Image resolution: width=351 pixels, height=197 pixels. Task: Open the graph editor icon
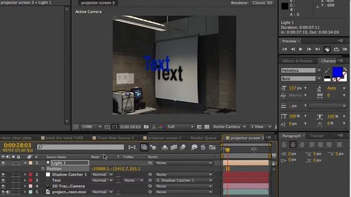pyautogui.click(x=212, y=147)
